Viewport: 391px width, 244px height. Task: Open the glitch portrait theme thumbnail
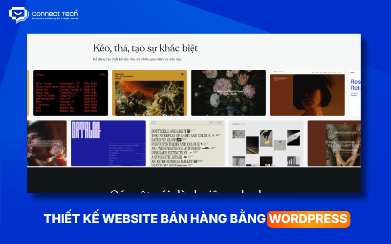pos(47,143)
